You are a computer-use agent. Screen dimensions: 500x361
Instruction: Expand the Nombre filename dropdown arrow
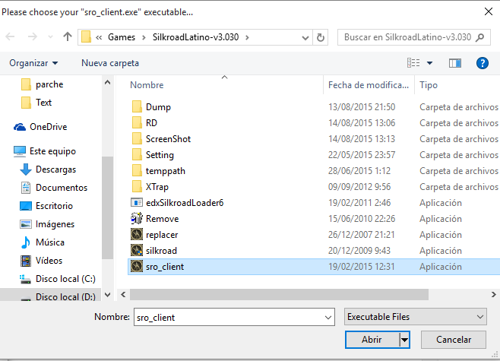[x=328, y=318]
